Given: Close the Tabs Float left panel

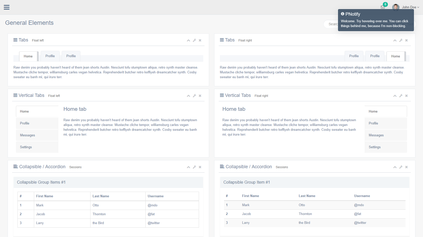Looking at the screenshot, I should pos(200,40).
